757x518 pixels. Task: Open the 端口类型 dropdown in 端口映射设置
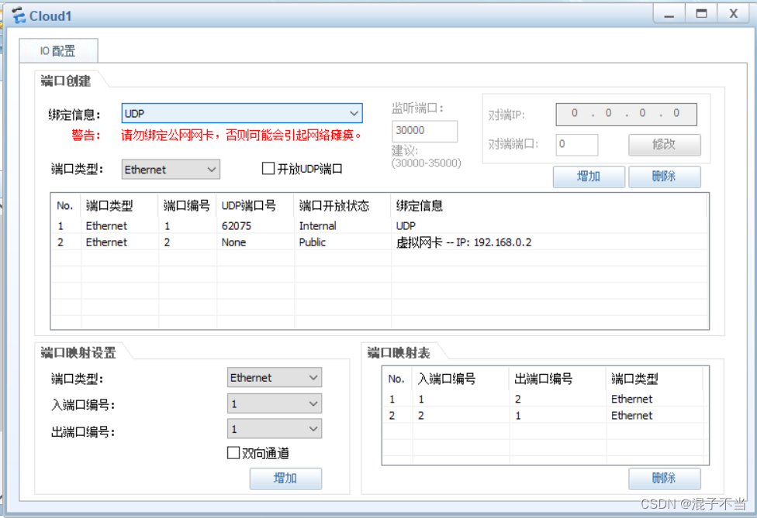coord(275,377)
